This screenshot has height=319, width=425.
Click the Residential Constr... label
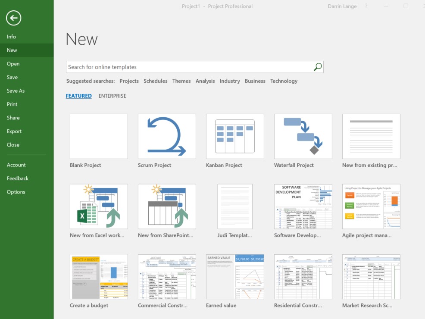tap(298, 306)
